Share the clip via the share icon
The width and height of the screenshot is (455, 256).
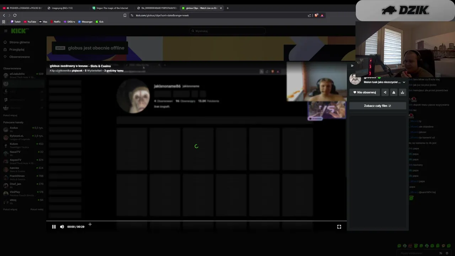[385, 92]
